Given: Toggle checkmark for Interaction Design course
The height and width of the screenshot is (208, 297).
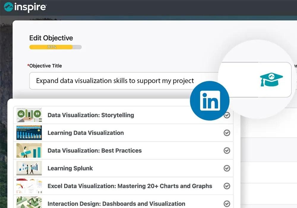Looking at the screenshot, I should coord(227,204).
